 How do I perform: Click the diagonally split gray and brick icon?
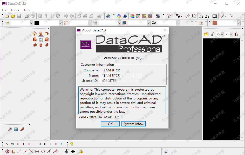point(150,16)
